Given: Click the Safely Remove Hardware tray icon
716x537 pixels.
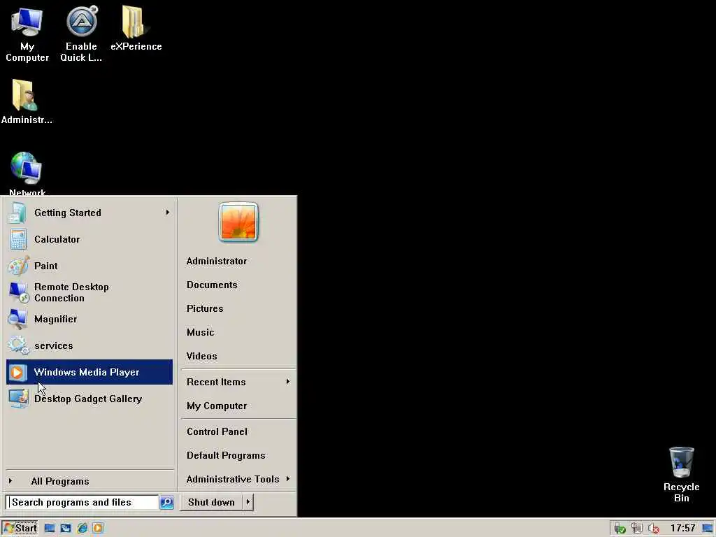Looking at the screenshot, I should click(x=620, y=529).
